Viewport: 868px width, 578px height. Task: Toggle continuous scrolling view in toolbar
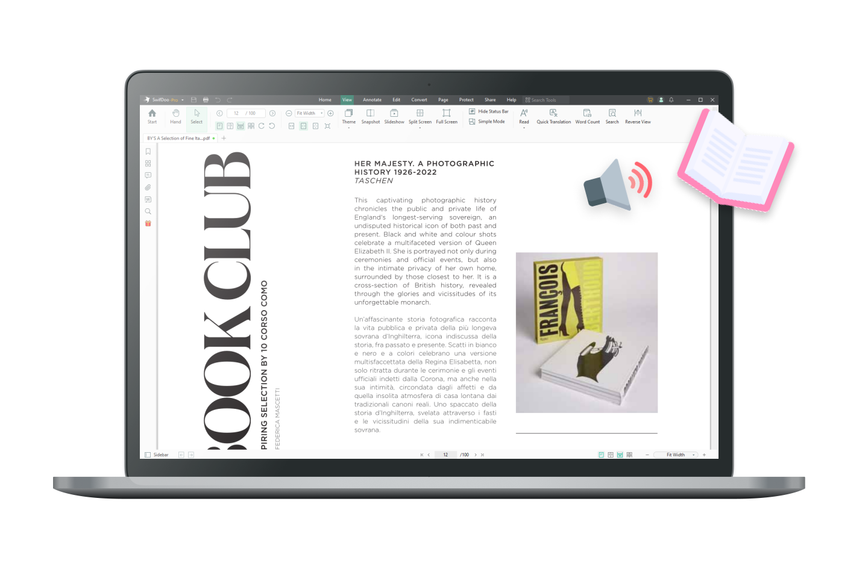[241, 126]
